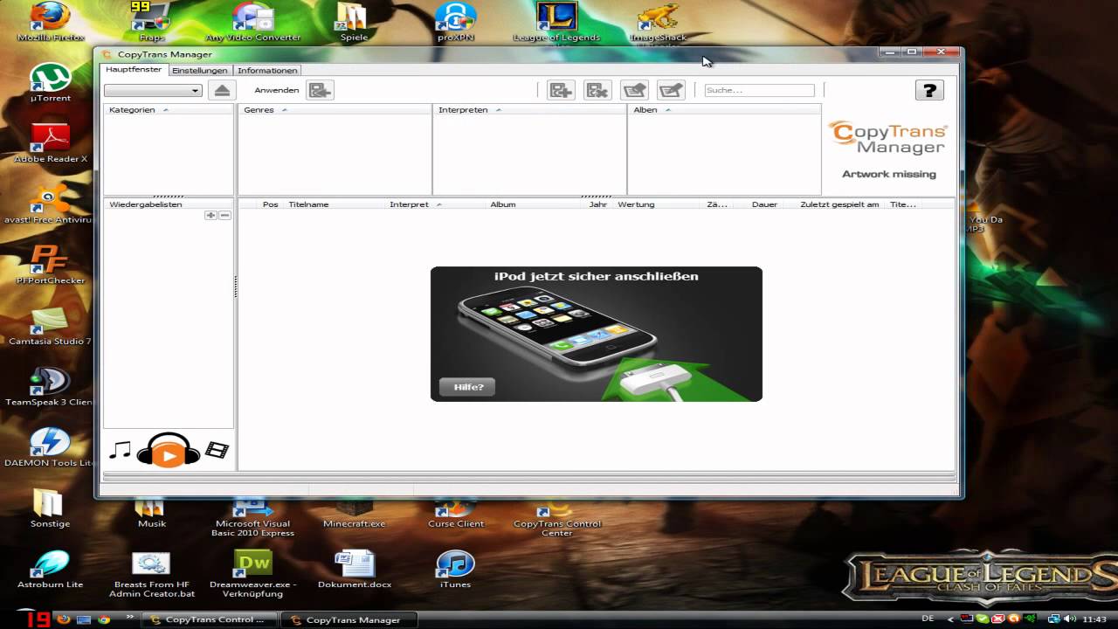Viewport: 1118px width, 629px height.
Task: Add a playlist with the plus icon
Action: (210, 215)
